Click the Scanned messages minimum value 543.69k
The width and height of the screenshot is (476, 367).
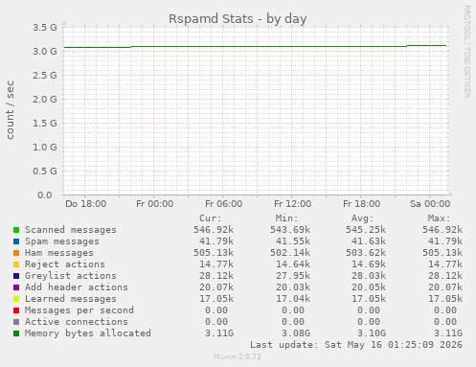click(290, 230)
